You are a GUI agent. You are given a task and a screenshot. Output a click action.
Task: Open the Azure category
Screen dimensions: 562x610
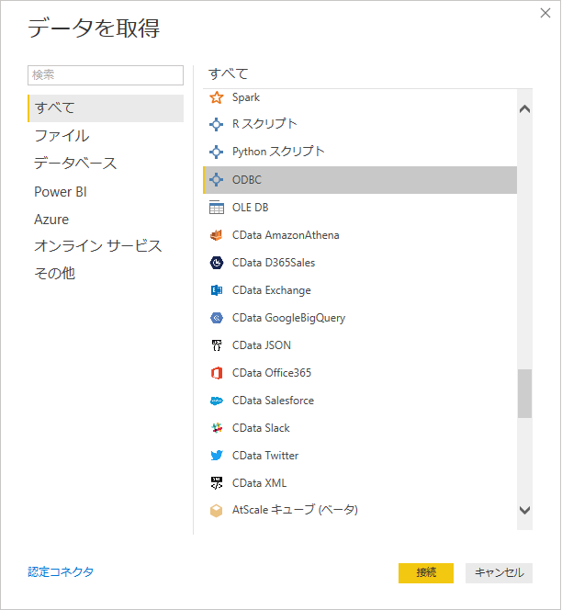pyautogui.click(x=51, y=220)
